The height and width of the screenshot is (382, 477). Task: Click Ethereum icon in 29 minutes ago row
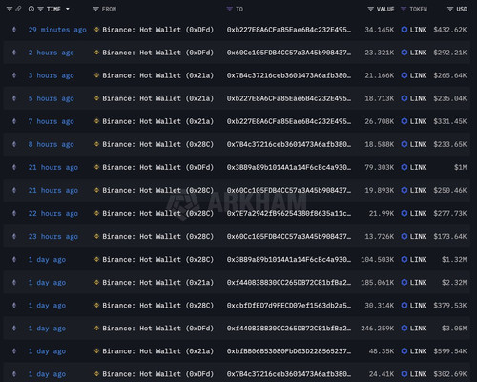[14, 30]
